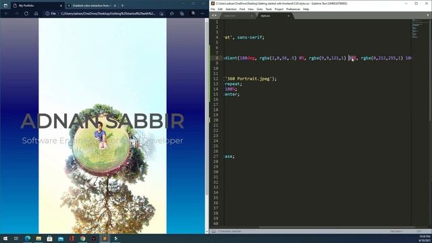This screenshot has height=243, width=432.
Task: Click the browser Back arrow
Action: pyautogui.click(x=6, y=13)
